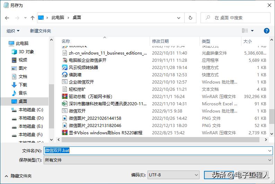Select 驱动总裁 WinRAR archive icon
The height and width of the screenshot is (184, 275).
65,96
